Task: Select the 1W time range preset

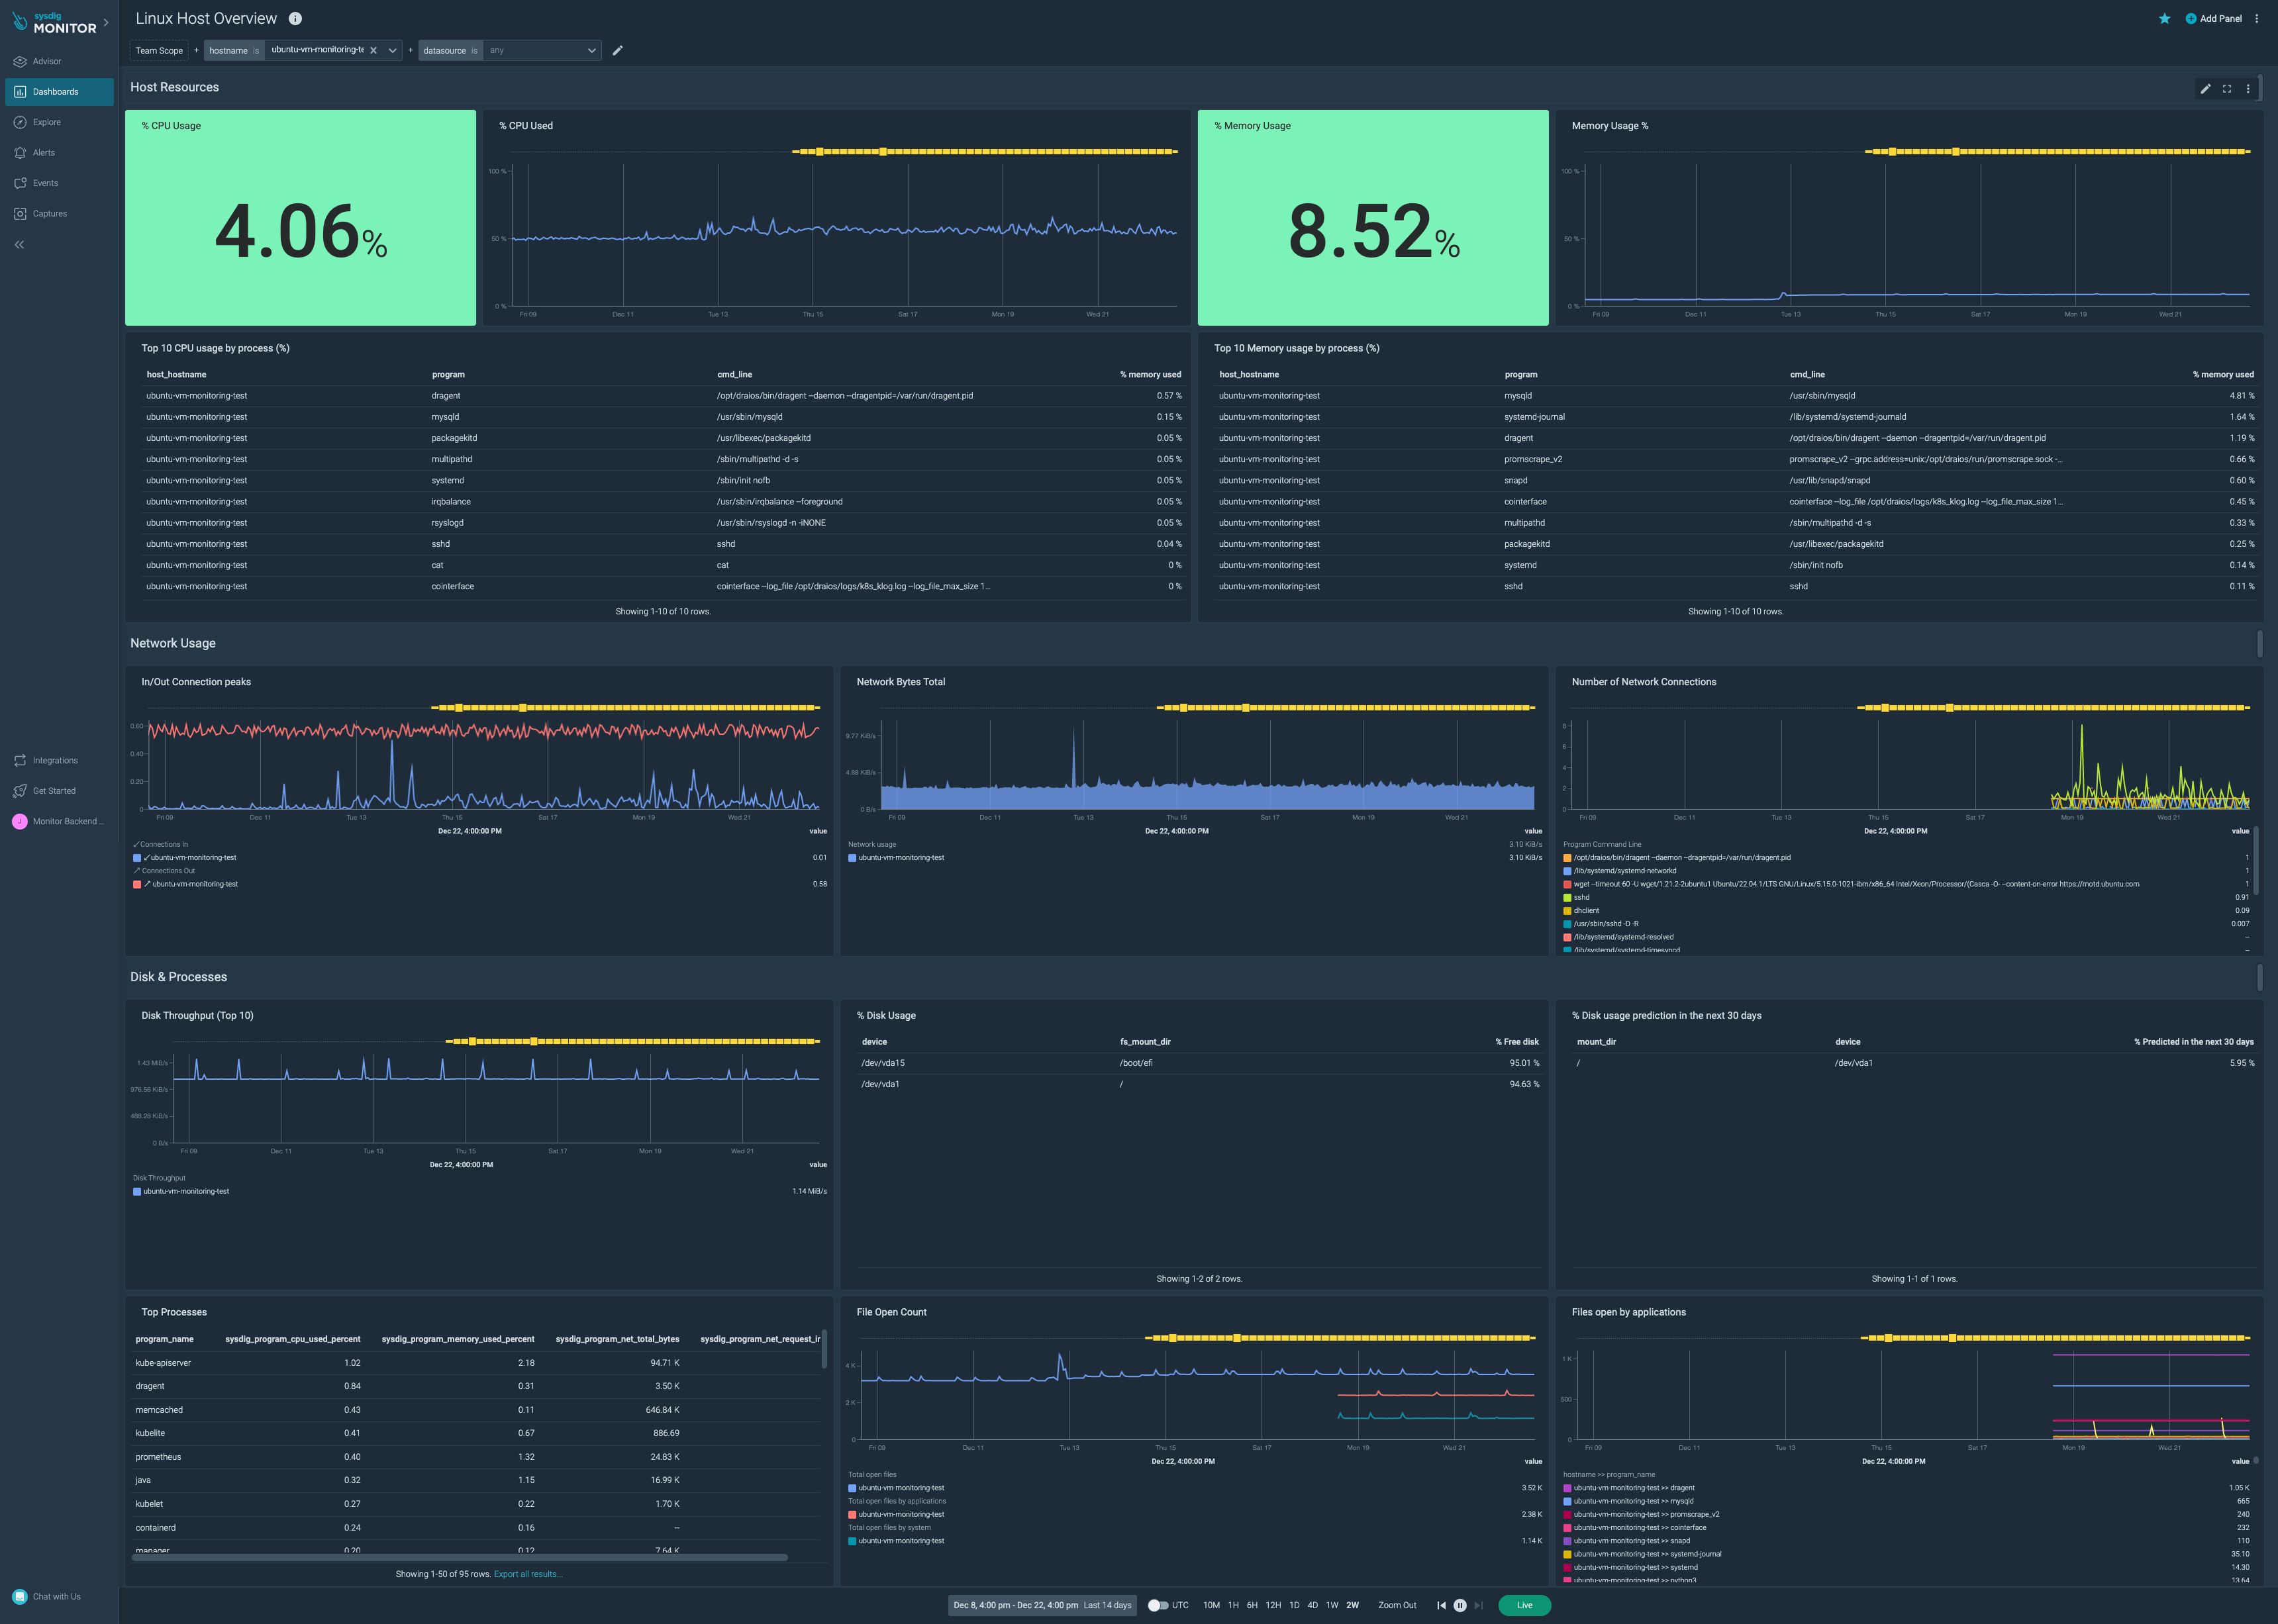Action: coord(1332,1605)
